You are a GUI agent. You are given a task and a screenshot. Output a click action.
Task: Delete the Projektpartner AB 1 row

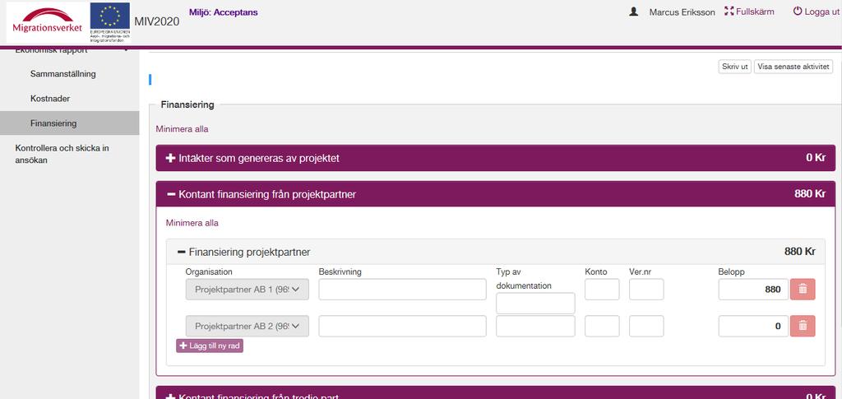pyautogui.click(x=803, y=290)
